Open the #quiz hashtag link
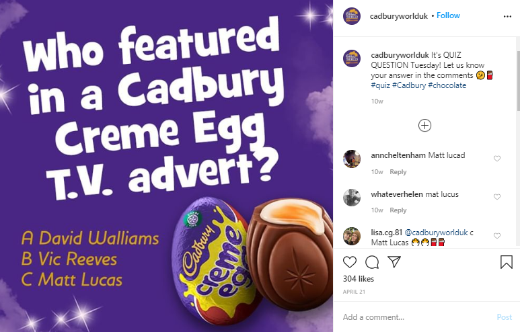This screenshot has width=520, height=332. click(380, 85)
